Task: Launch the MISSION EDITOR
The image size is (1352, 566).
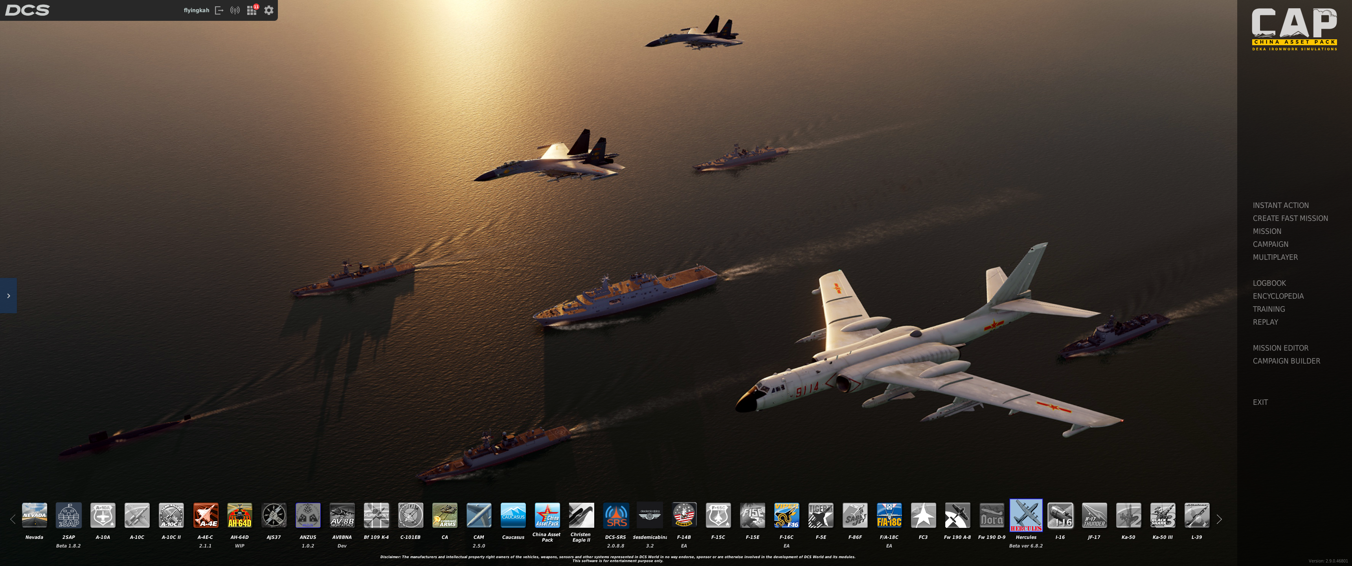Action: coord(1280,348)
